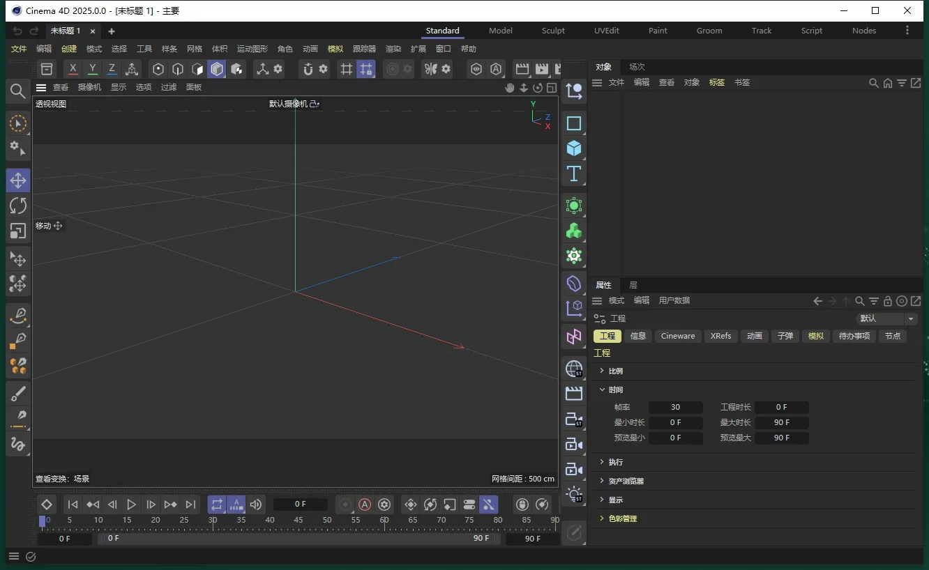Toggle the autokey A button
The image size is (929, 570).
pos(364,504)
